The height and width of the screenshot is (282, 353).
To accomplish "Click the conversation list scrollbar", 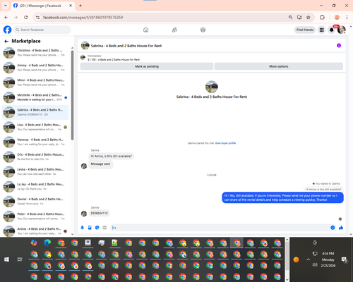I will [x=72, y=95].
